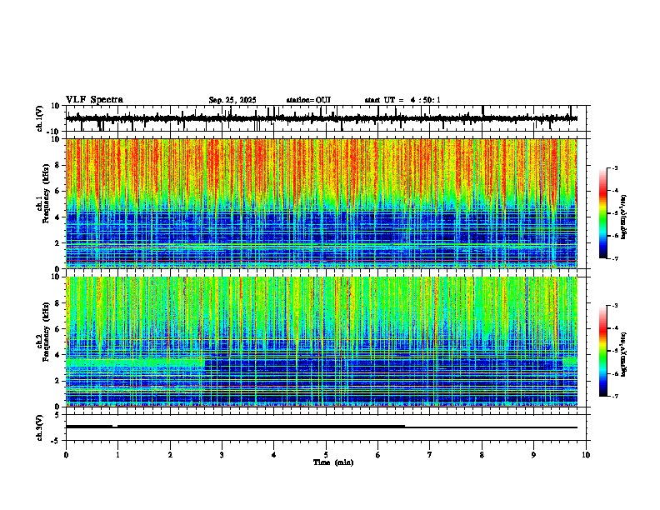Click the ch.1 voltage waveform trace panel

(326, 118)
